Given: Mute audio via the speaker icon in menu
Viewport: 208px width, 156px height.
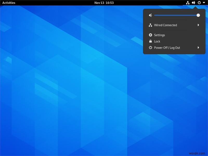Looking at the screenshot, I should (150, 15).
